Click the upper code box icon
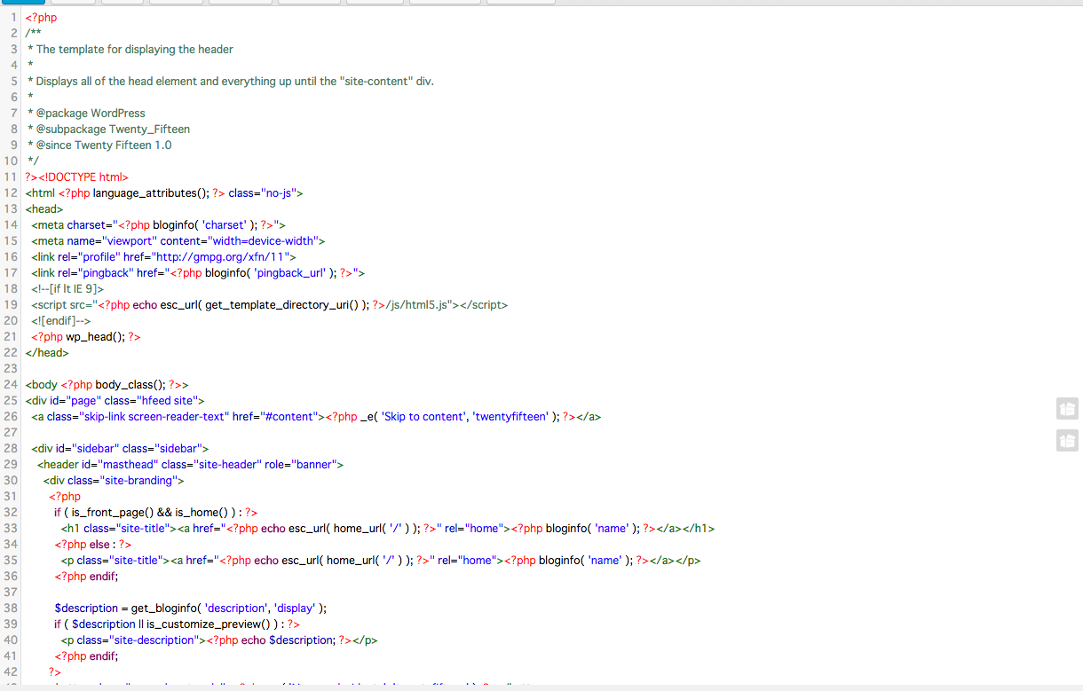This screenshot has height=691, width=1083. point(1067,408)
